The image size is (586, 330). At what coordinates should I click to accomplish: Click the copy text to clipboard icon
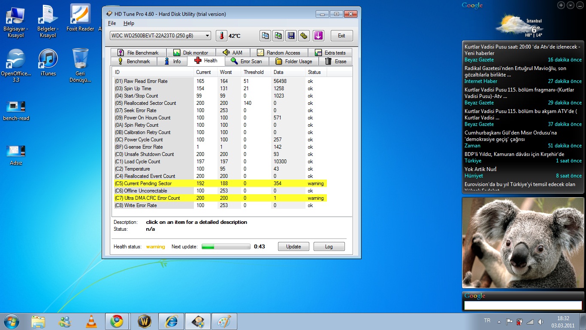pos(266,36)
